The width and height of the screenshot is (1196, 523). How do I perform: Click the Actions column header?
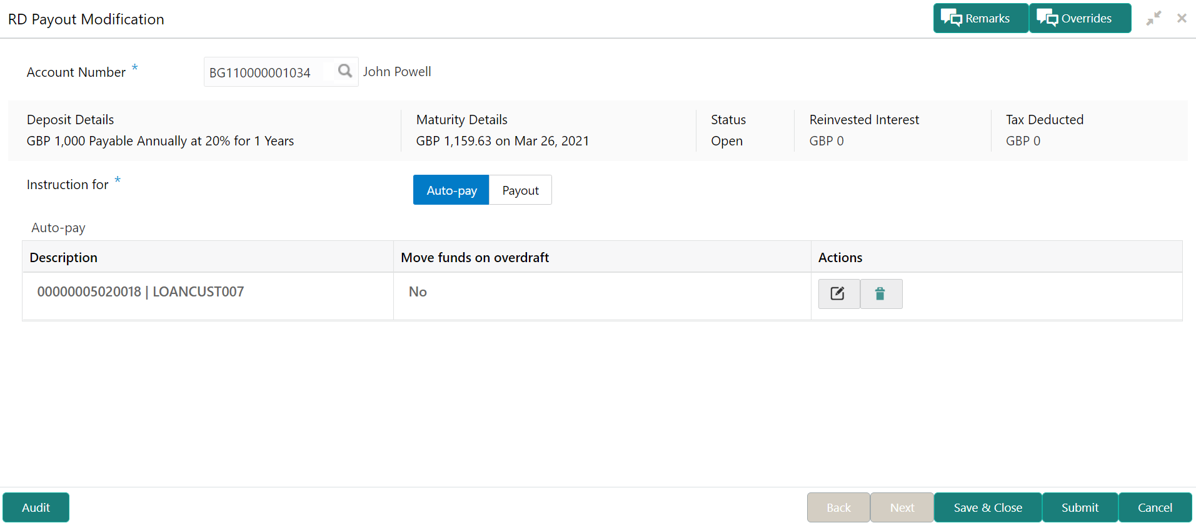tap(997, 257)
